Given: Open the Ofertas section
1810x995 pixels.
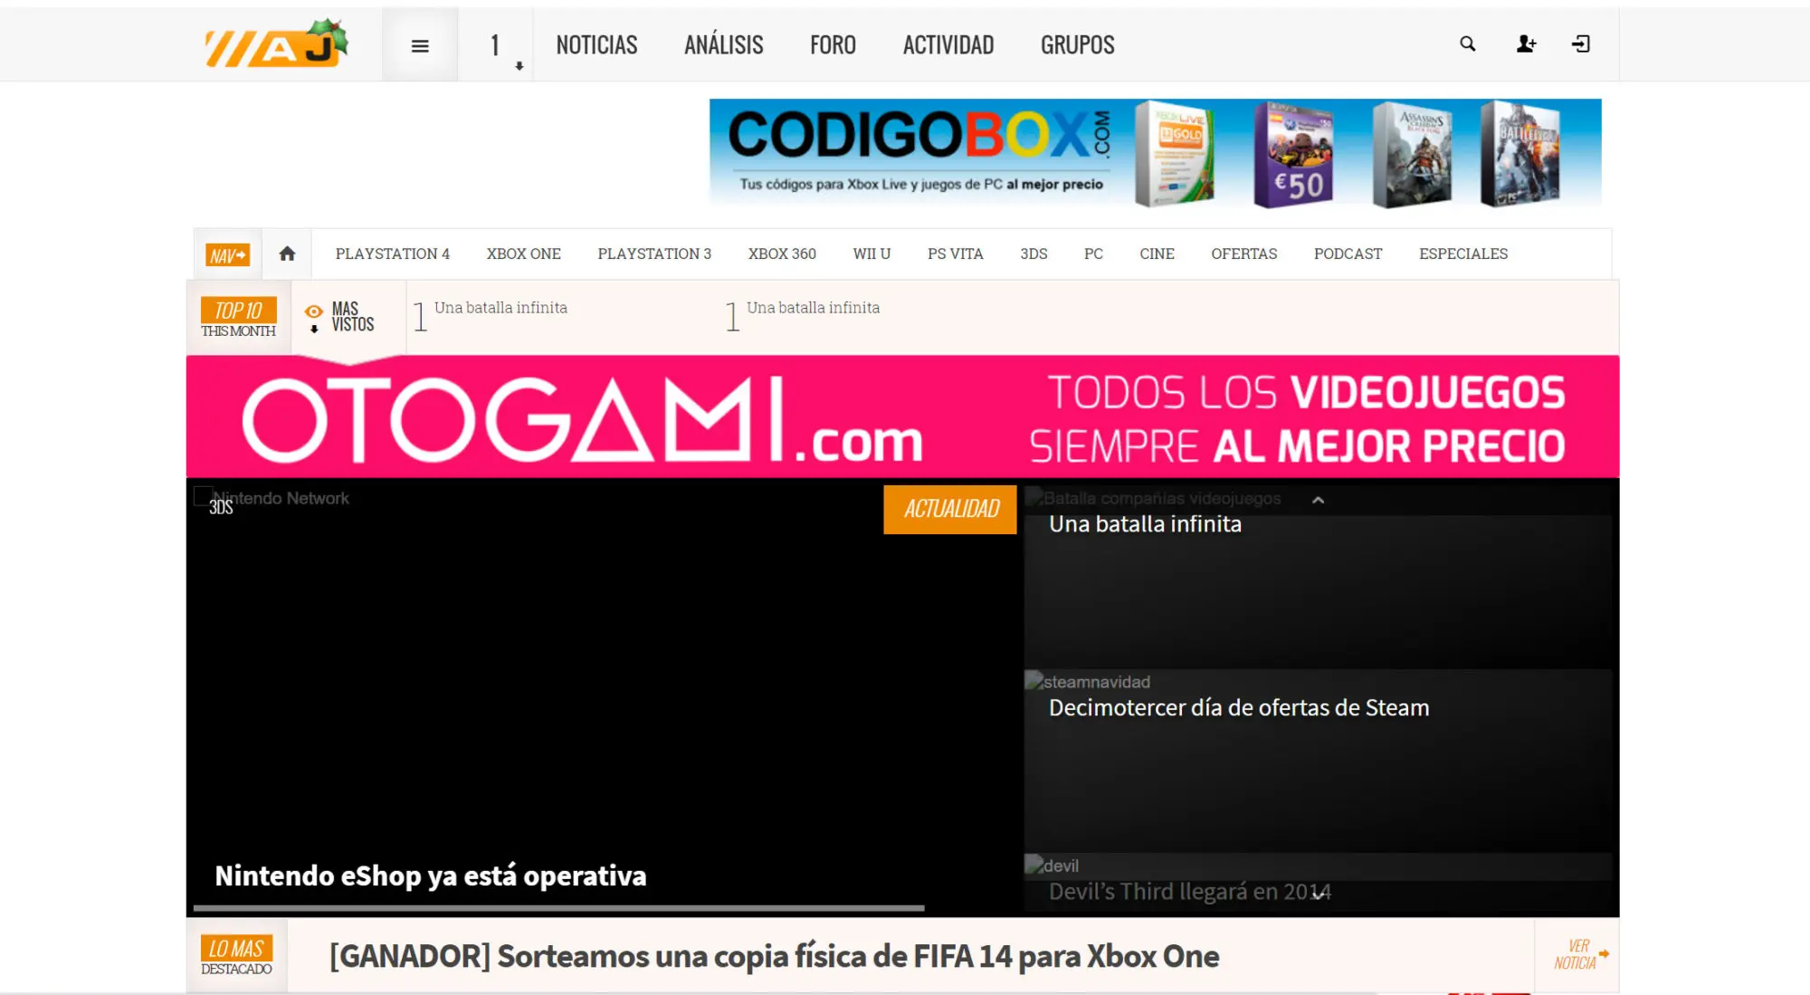Looking at the screenshot, I should 1244,254.
